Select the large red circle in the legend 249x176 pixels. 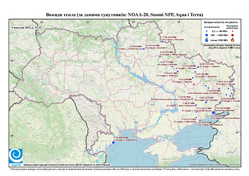[232, 35]
